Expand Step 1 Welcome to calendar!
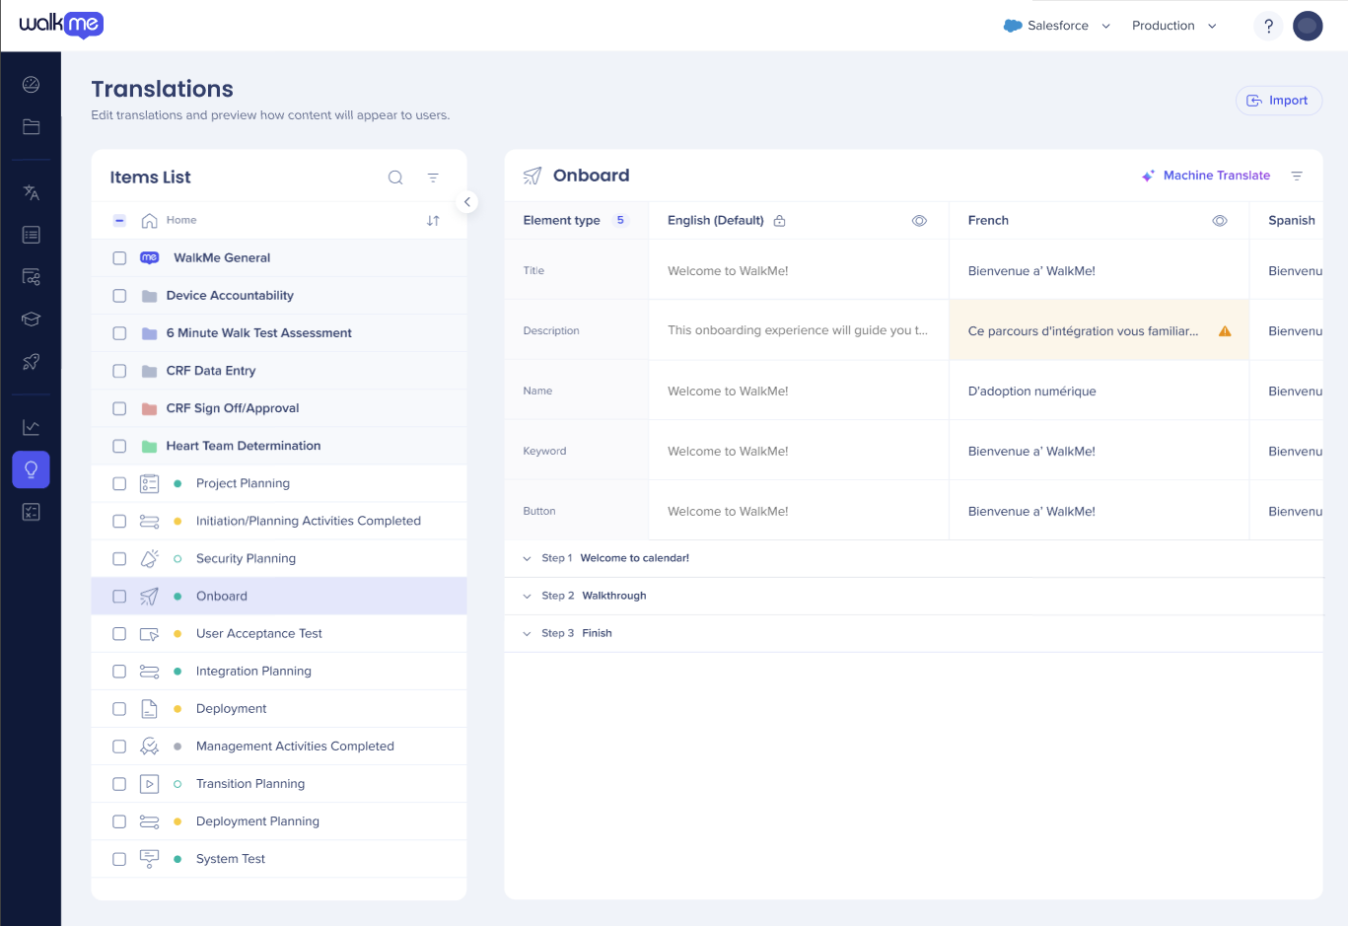Screen dimensions: 1348x926 pos(527,559)
